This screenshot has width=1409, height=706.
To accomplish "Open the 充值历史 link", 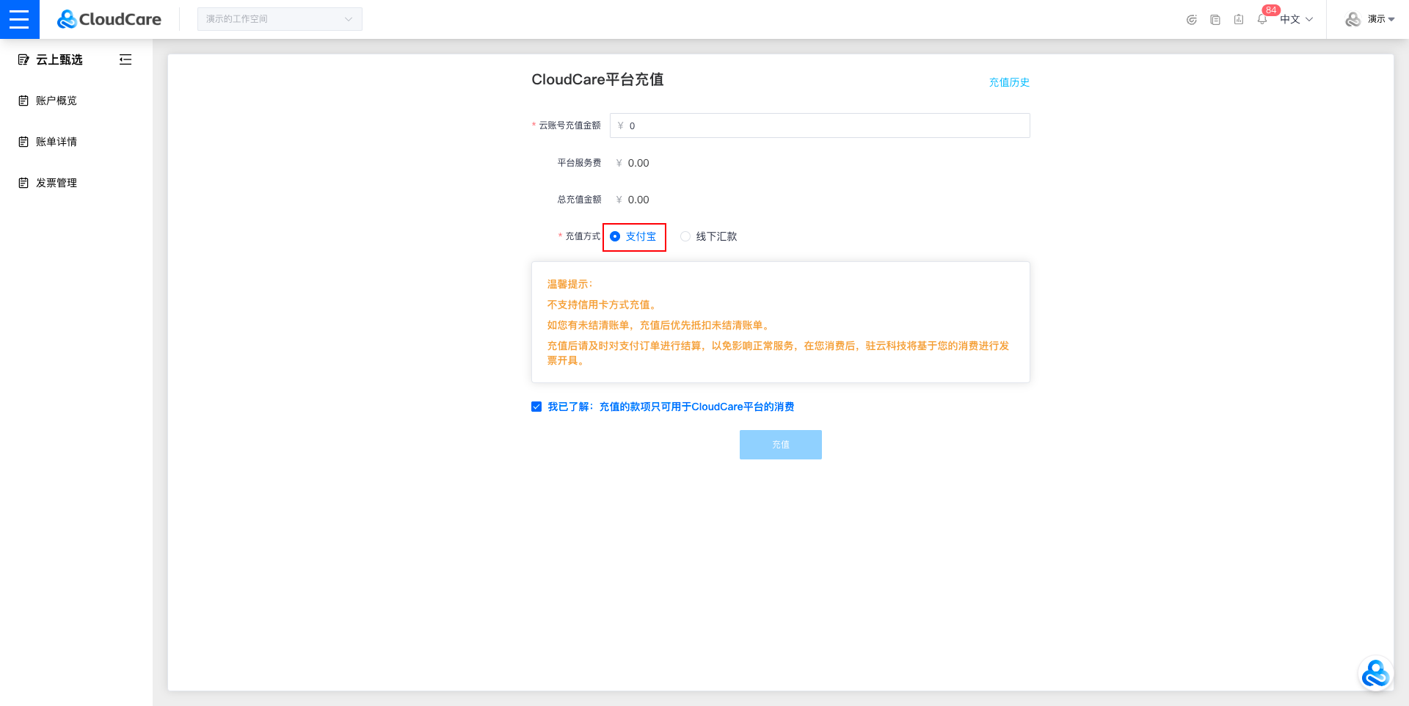I will point(1009,82).
